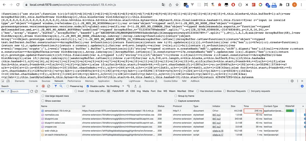Refresh the search results

coord(31,91)
